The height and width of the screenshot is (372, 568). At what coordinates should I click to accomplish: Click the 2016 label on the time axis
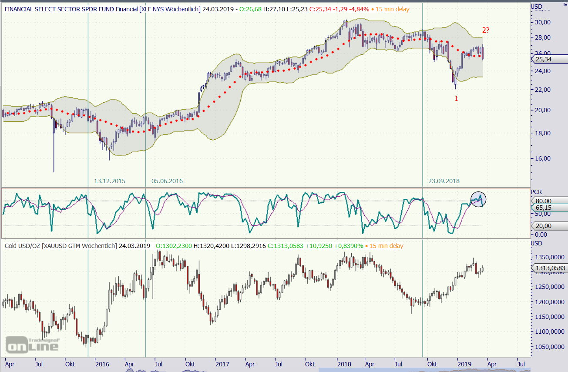coord(102,363)
